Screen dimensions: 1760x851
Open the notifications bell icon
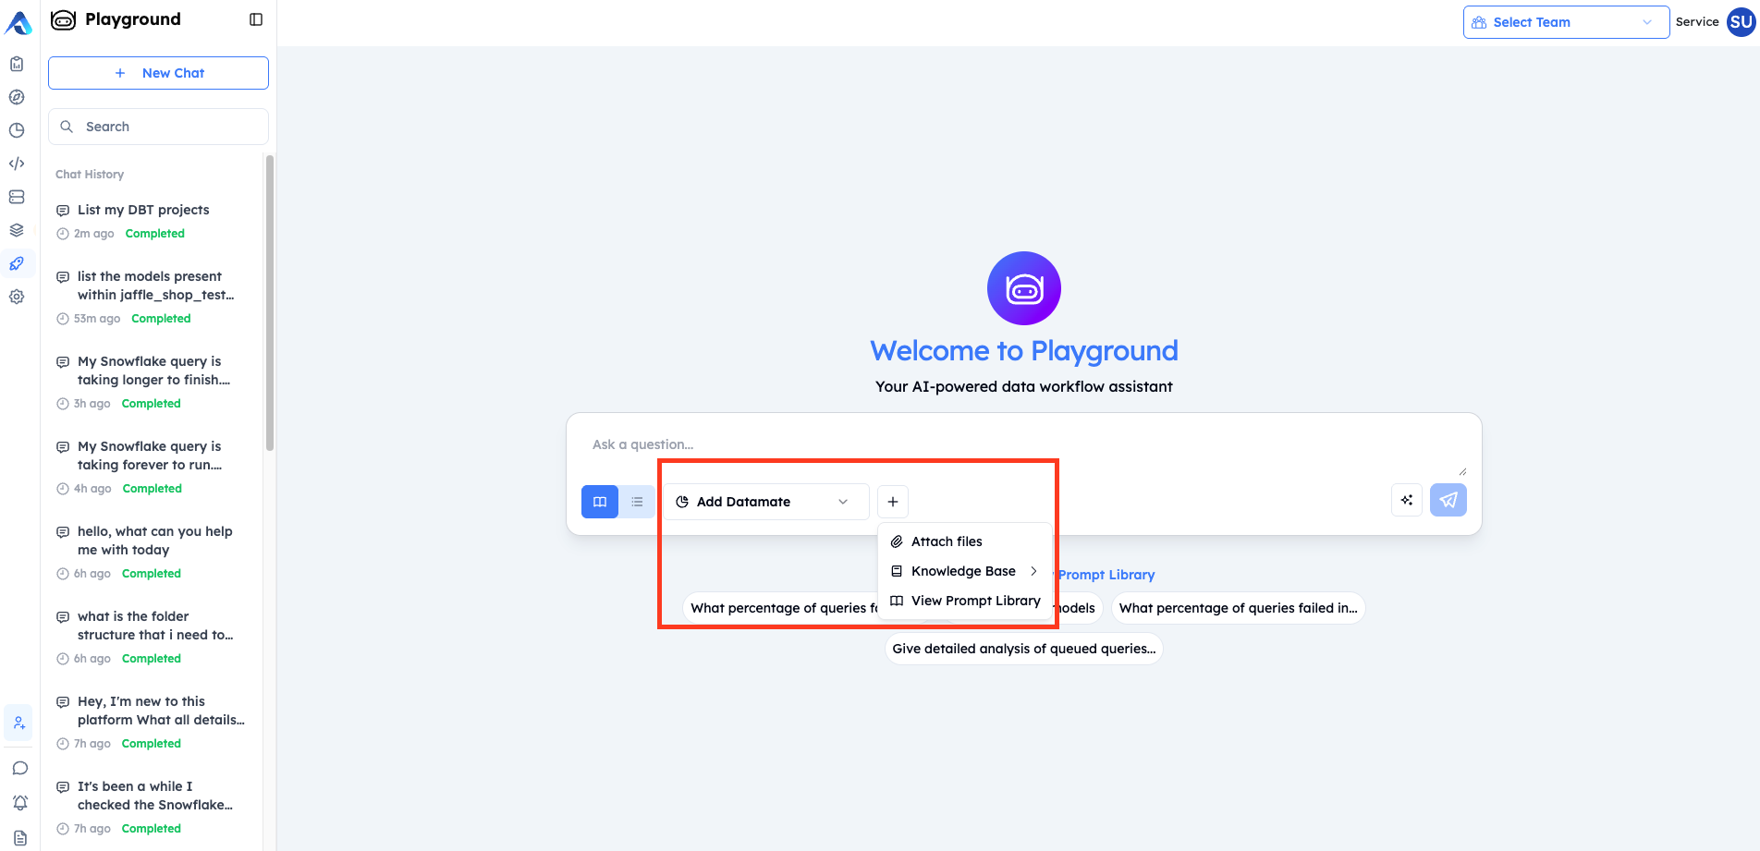point(19,803)
